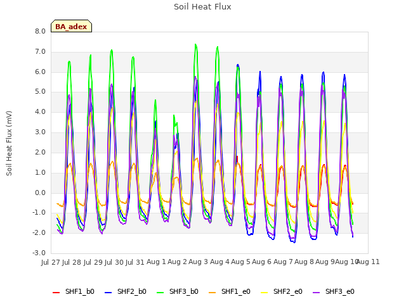
Task: Click the 0.0 y-axis tick label
Action: point(41,193)
